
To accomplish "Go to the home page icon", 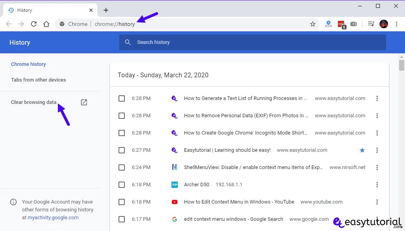I will [46, 24].
